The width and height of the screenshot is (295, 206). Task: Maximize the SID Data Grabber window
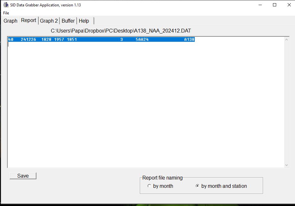[x=275, y=5]
